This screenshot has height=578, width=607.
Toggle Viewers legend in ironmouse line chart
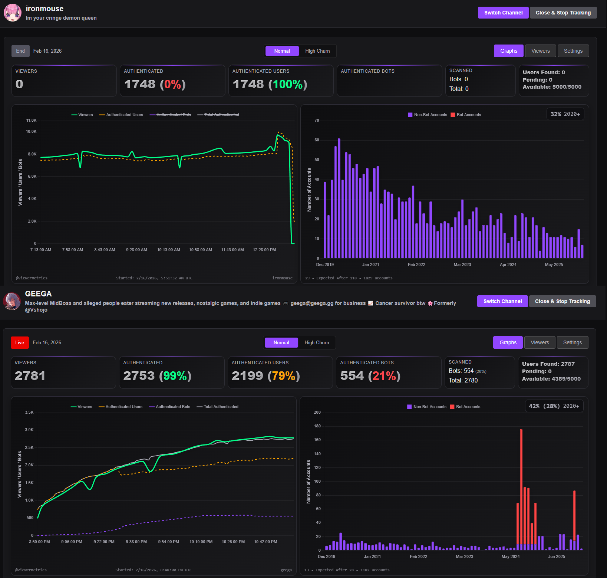pyautogui.click(x=82, y=115)
